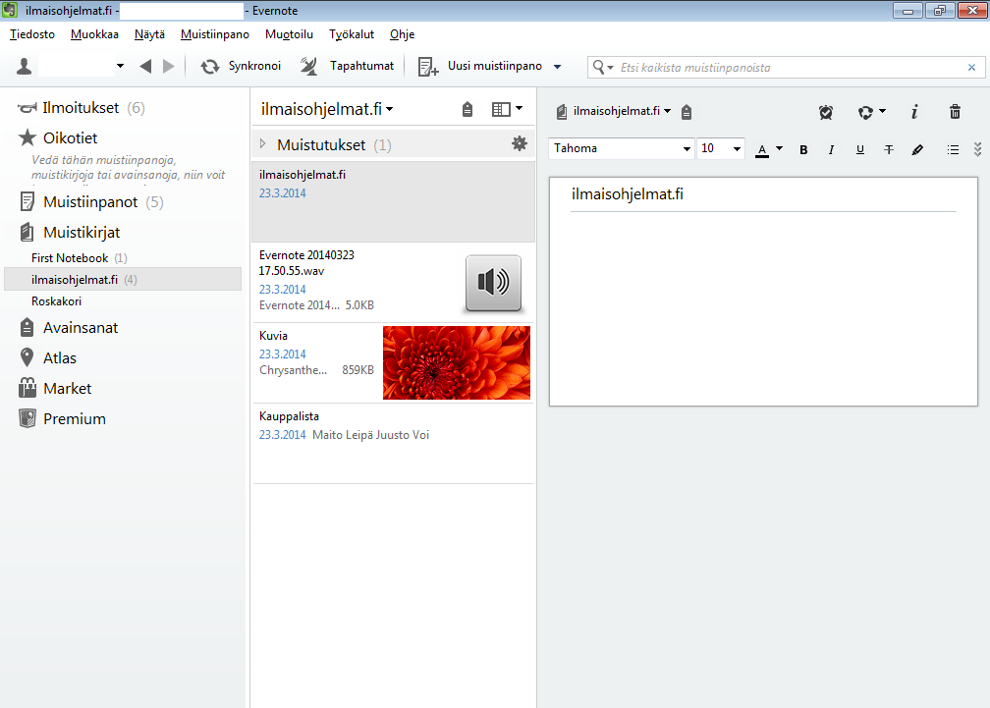
Task: Toggle bold formatting
Action: point(803,149)
